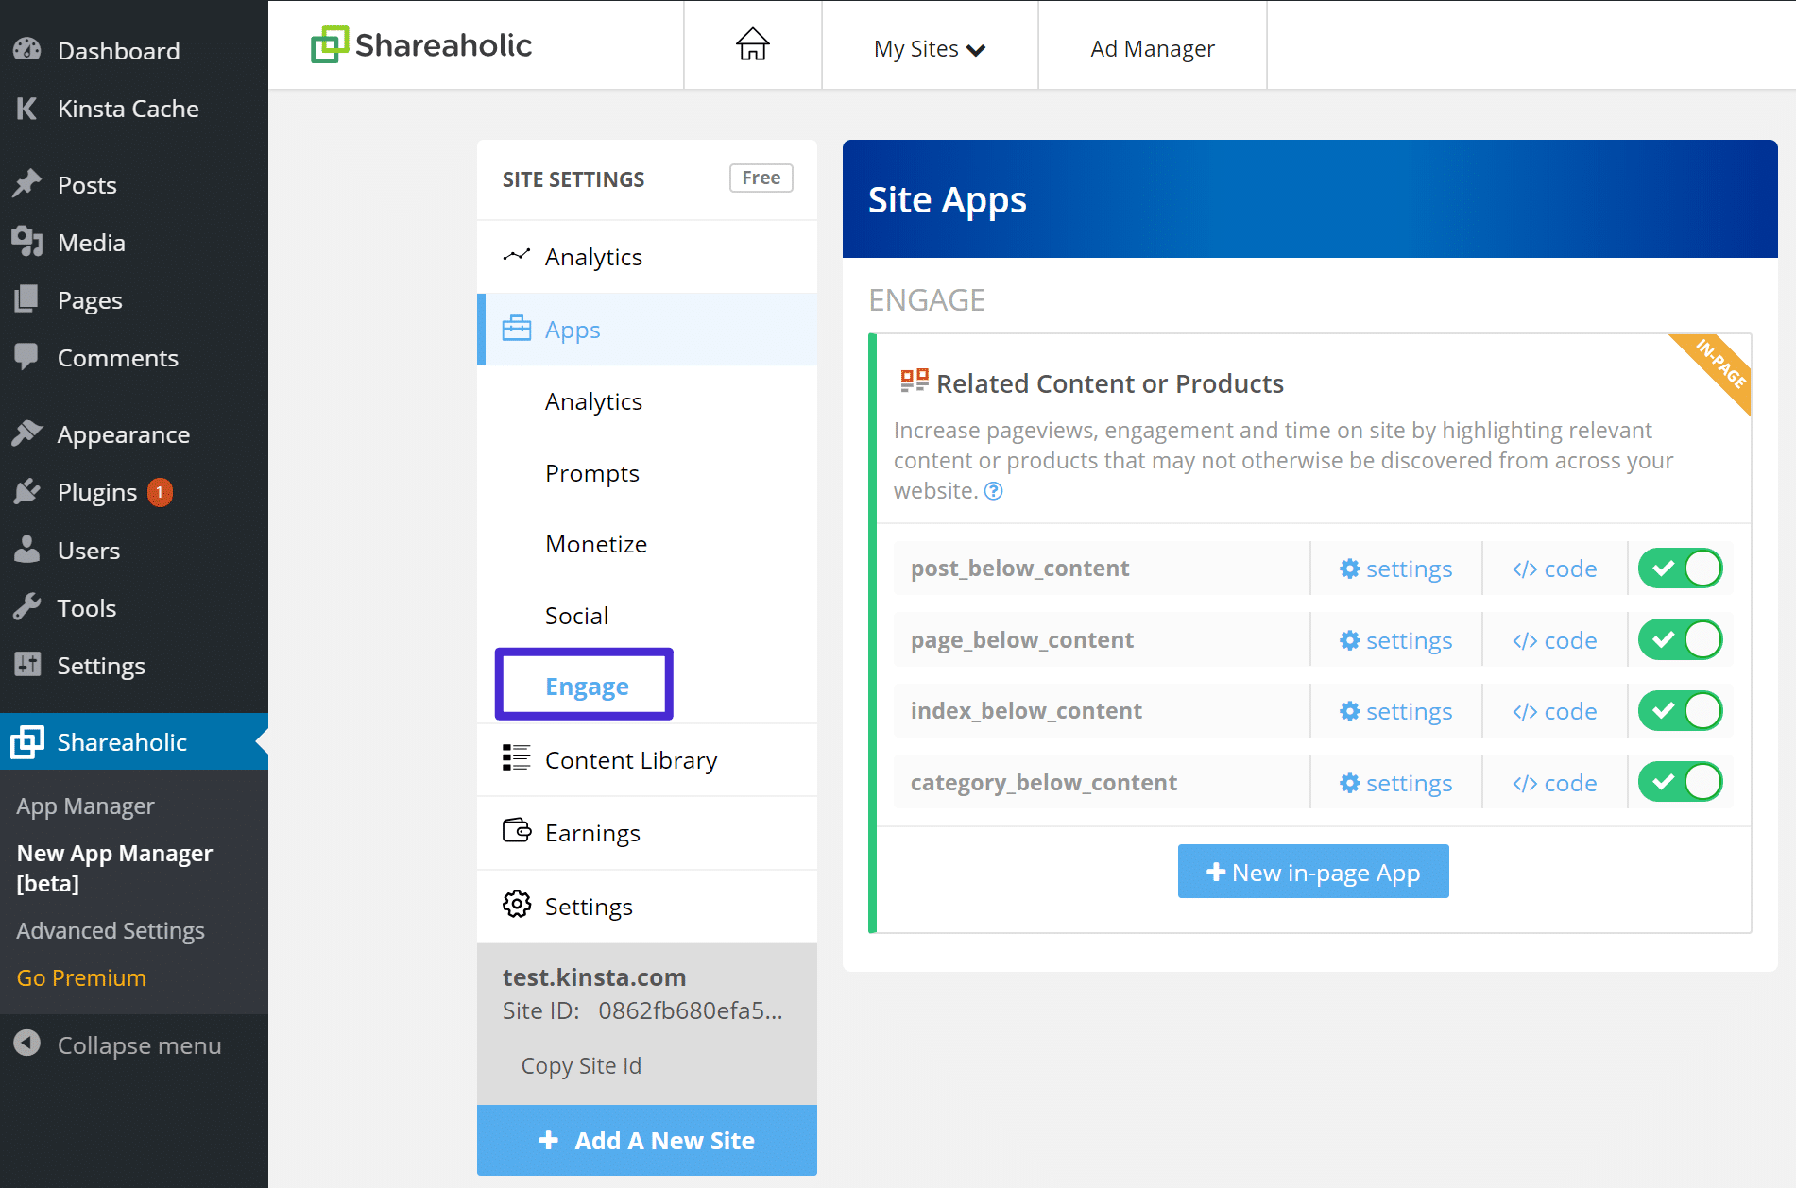The height and width of the screenshot is (1188, 1796).
Task: Click Copy Site Id
Action: point(582,1065)
